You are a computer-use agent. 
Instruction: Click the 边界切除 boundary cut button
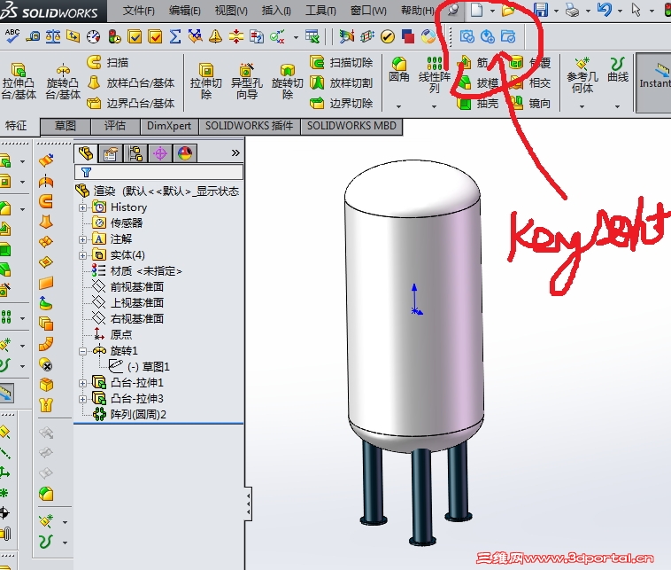pyautogui.click(x=342, y=104)
